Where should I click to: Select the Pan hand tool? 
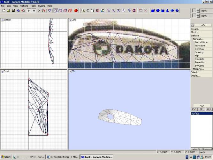click(88, 11)
